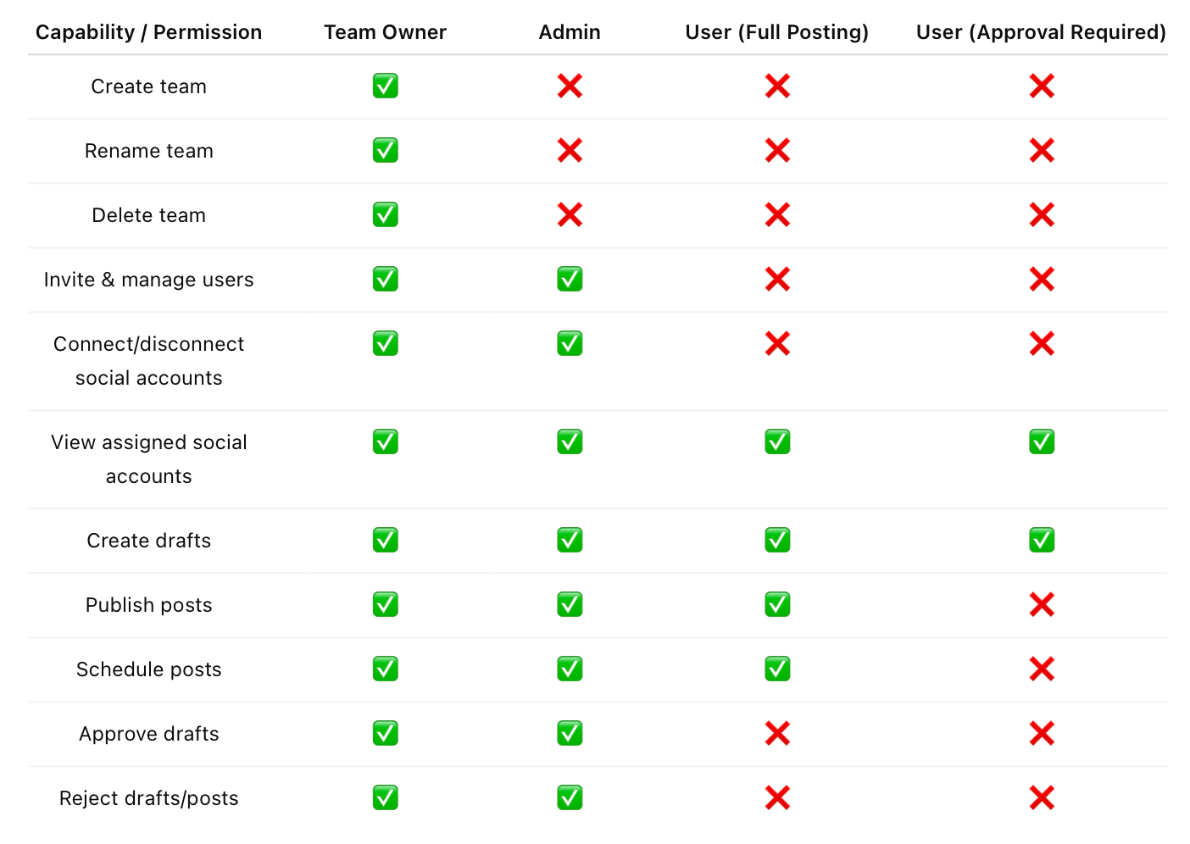Click the User (Full Posting) column header

(777, 32)
